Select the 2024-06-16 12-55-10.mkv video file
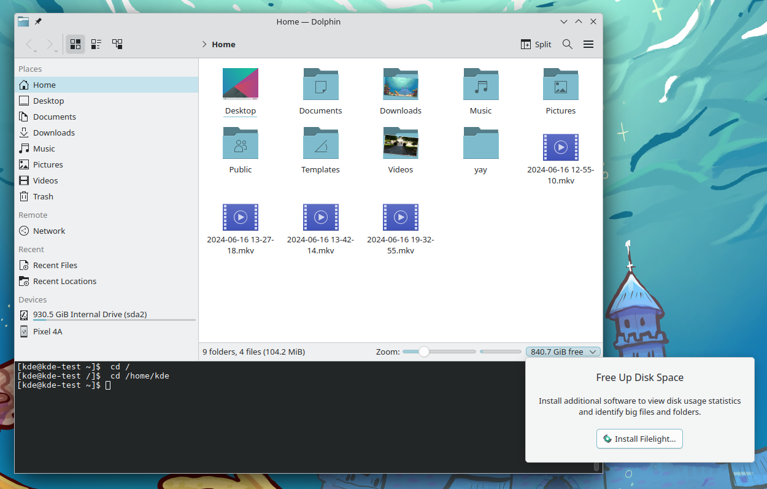 pos(560,148)
